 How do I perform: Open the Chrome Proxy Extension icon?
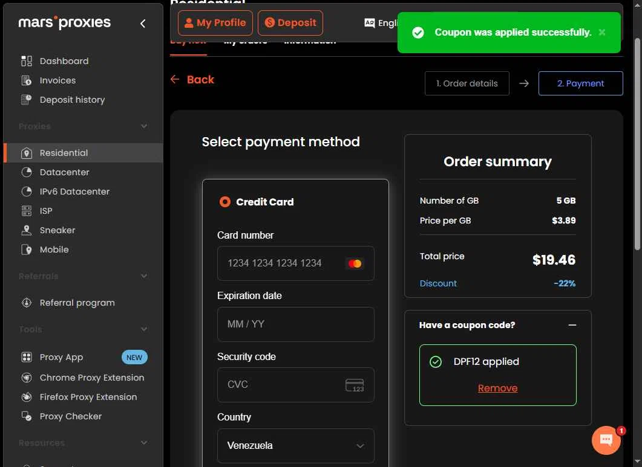pyautogui.click(x=27, y=378)
